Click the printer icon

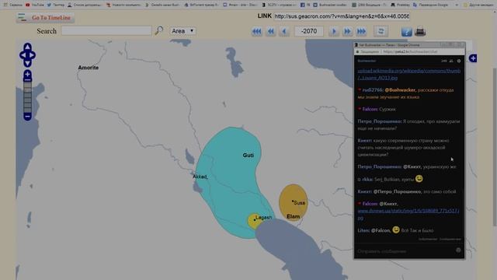(x=420, y=31)
